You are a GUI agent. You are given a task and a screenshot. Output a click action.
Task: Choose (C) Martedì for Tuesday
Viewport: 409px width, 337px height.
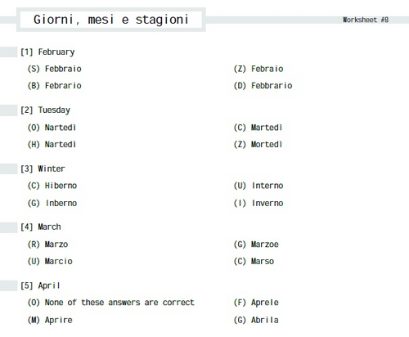[x=258, y=128]
